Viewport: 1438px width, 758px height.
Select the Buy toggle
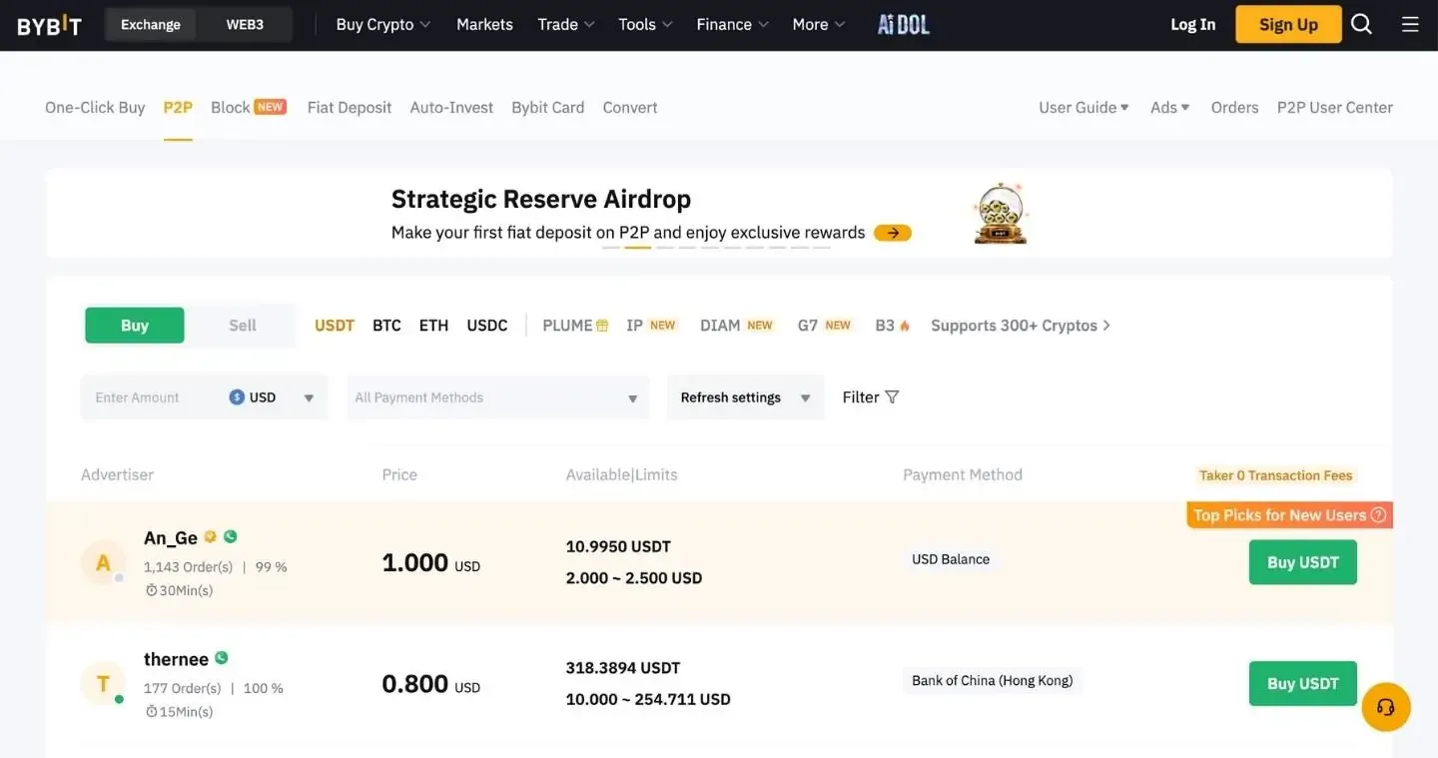[x=135, y=326]
